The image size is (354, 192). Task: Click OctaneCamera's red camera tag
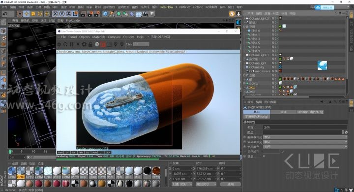click(x=280, y=71)
